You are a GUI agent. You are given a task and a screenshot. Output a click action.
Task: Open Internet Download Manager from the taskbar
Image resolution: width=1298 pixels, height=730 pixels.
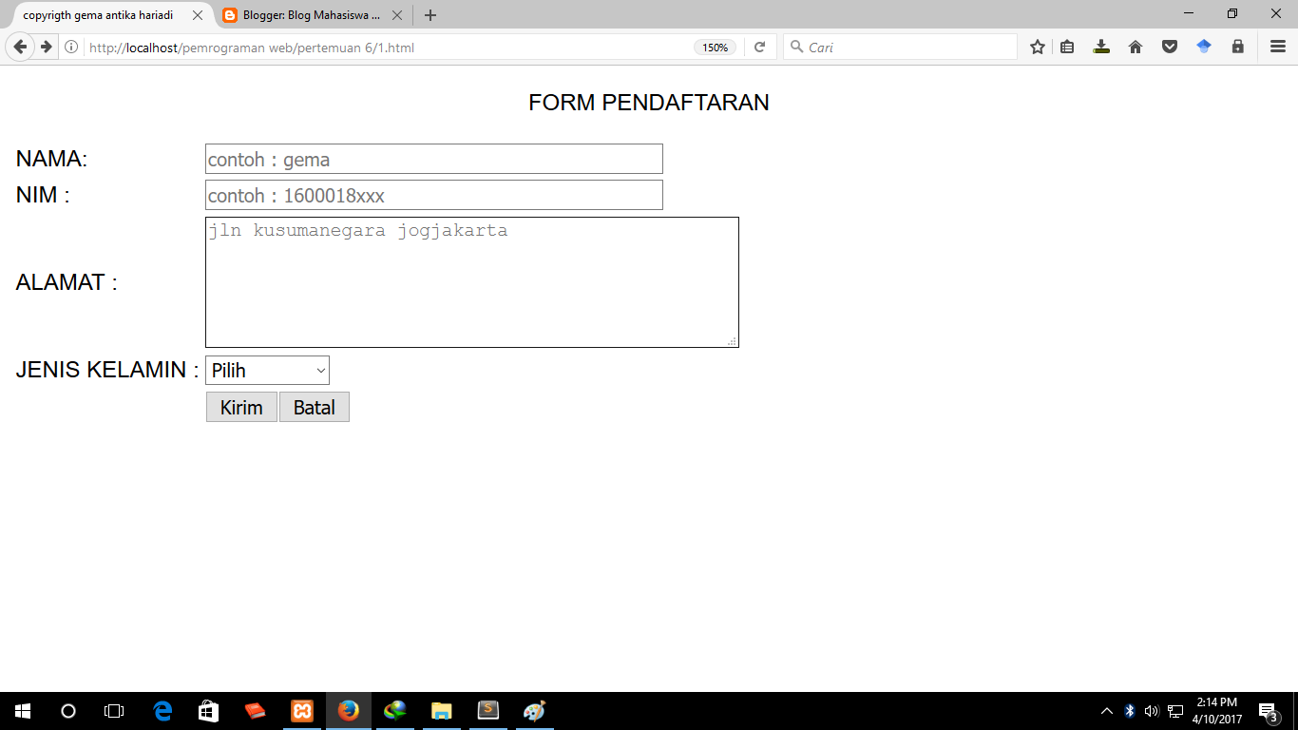[394, 710]
